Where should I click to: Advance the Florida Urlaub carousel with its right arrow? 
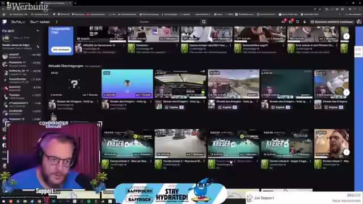tap(347, 152)
